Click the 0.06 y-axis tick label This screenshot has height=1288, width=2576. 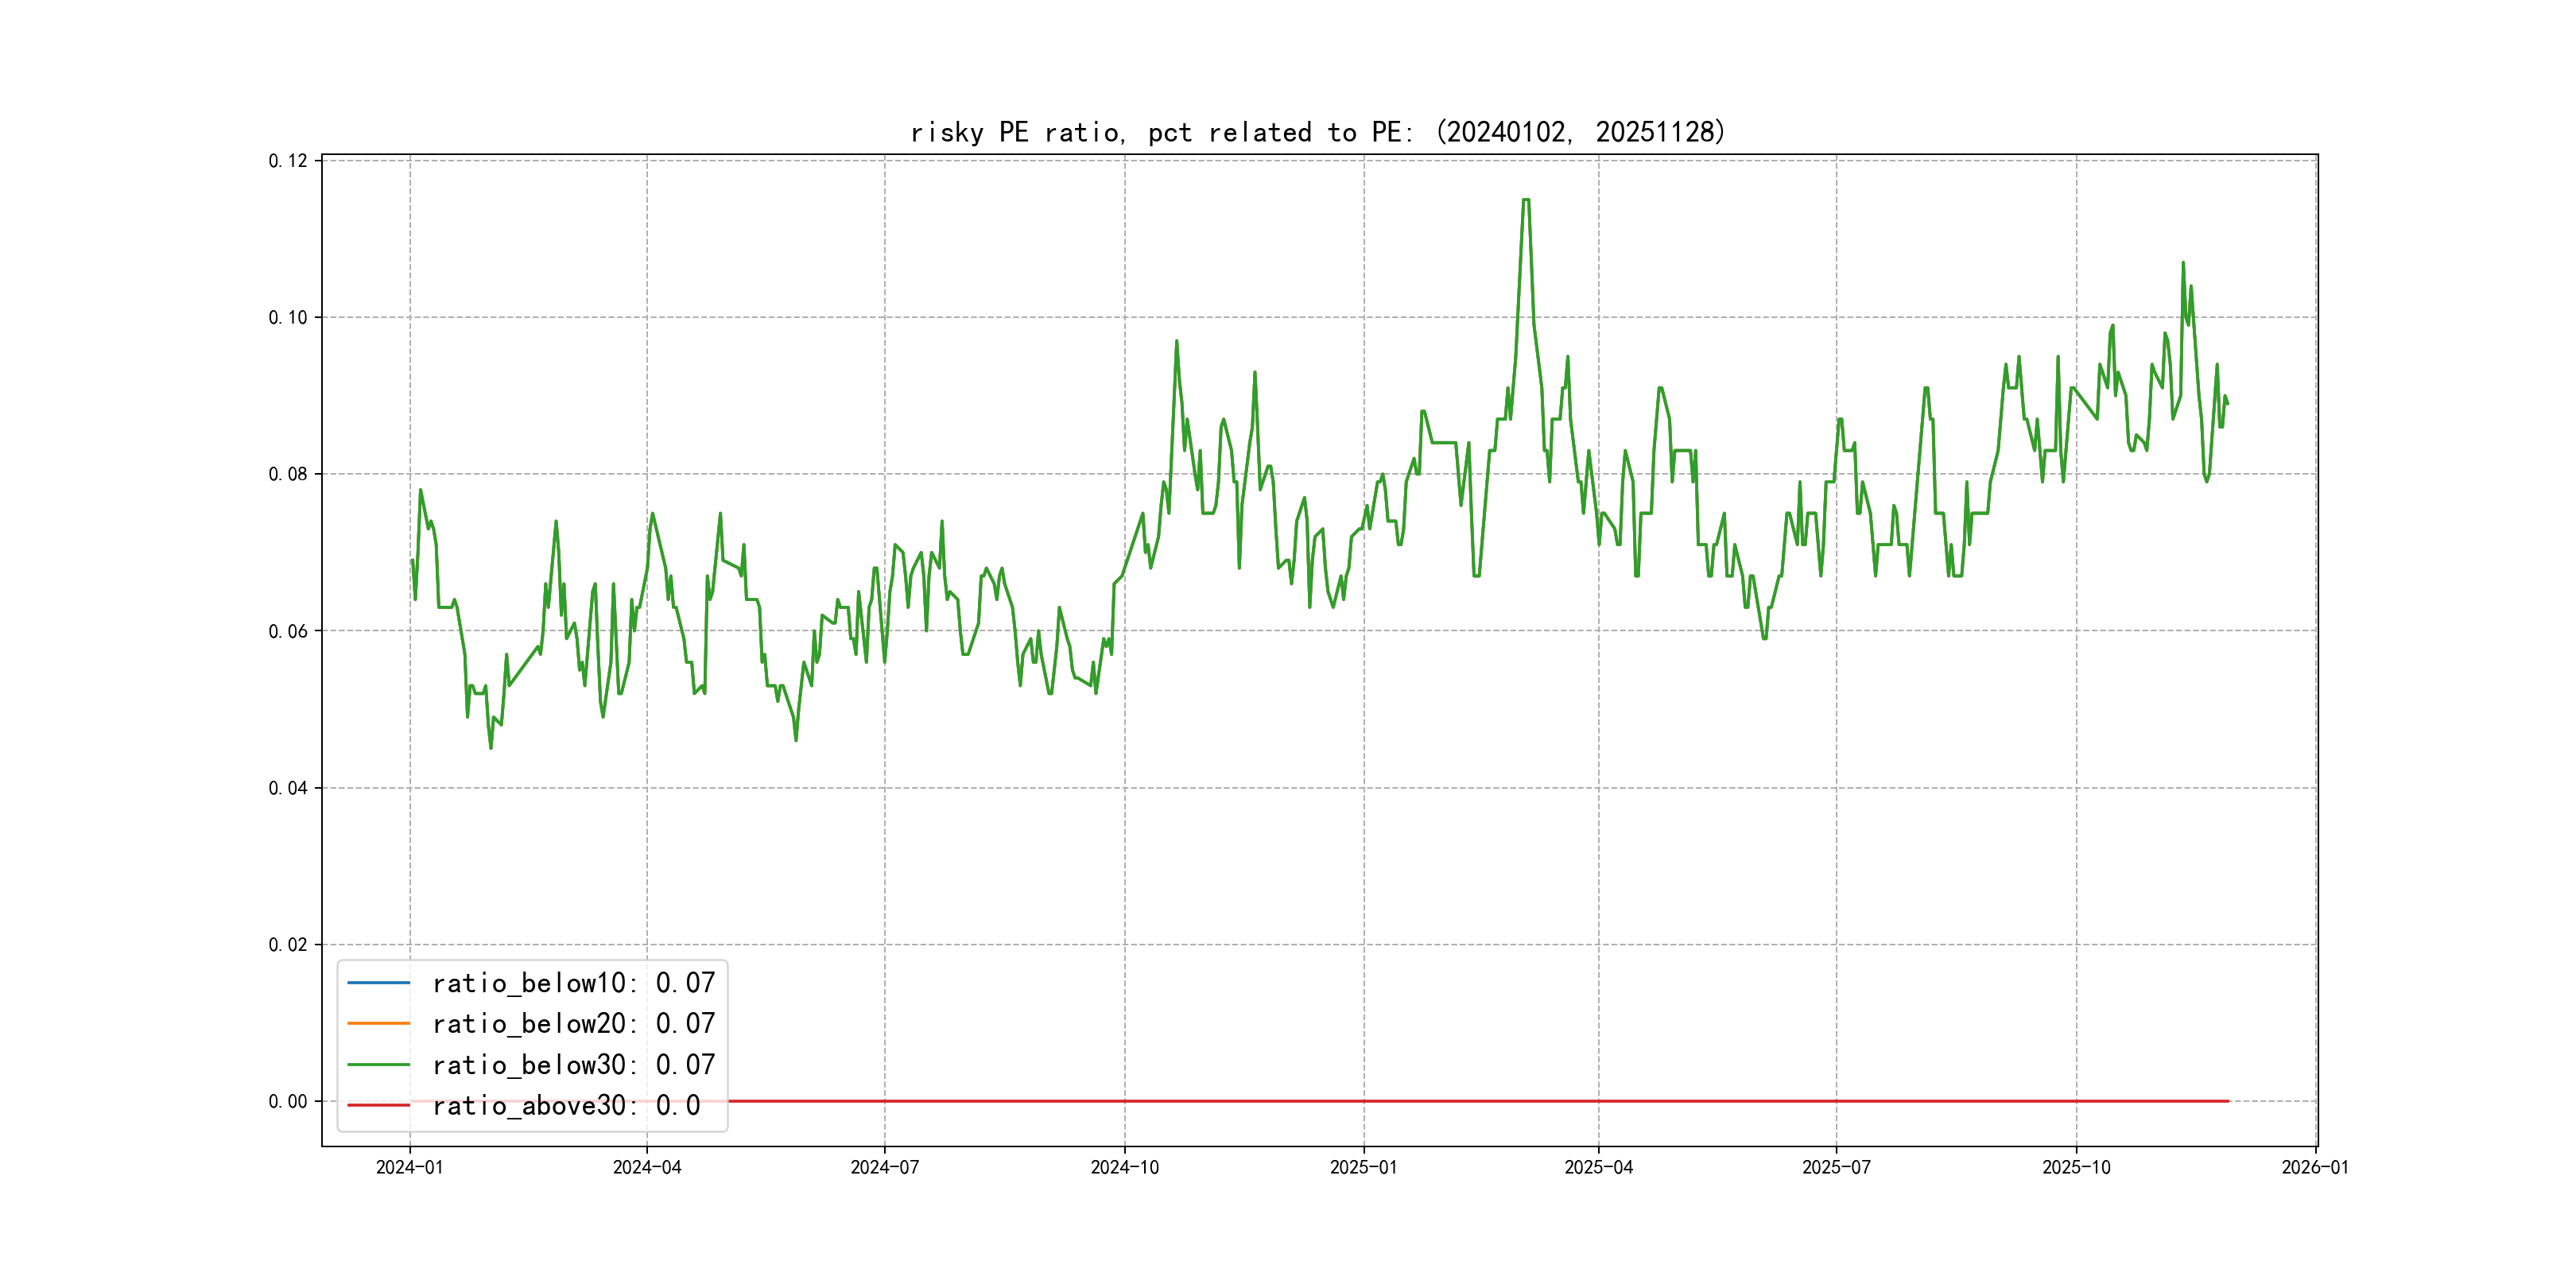pyautogui.click(x=288, y=631)
